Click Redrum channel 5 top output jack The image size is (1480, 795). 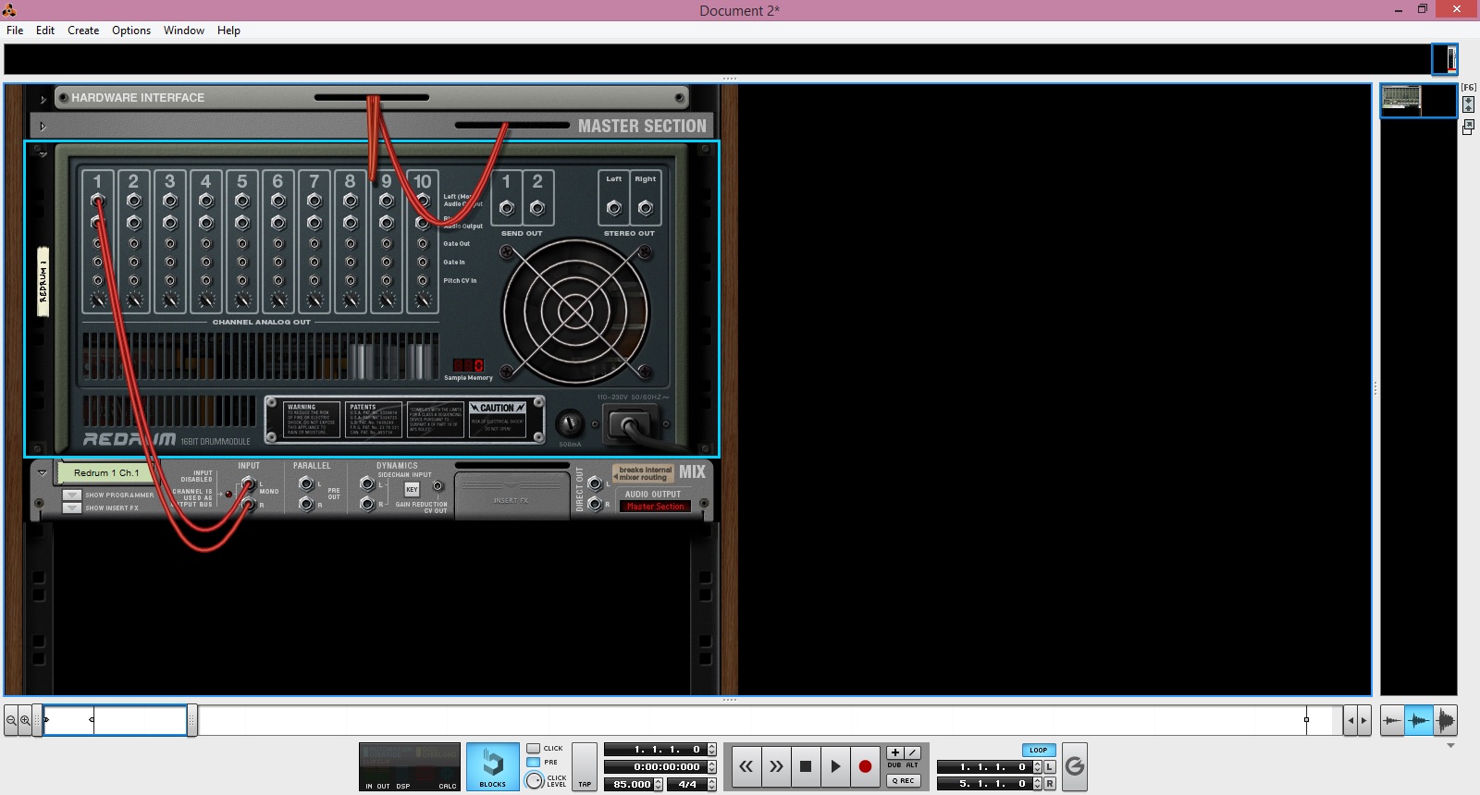click(x=242, y=201)
